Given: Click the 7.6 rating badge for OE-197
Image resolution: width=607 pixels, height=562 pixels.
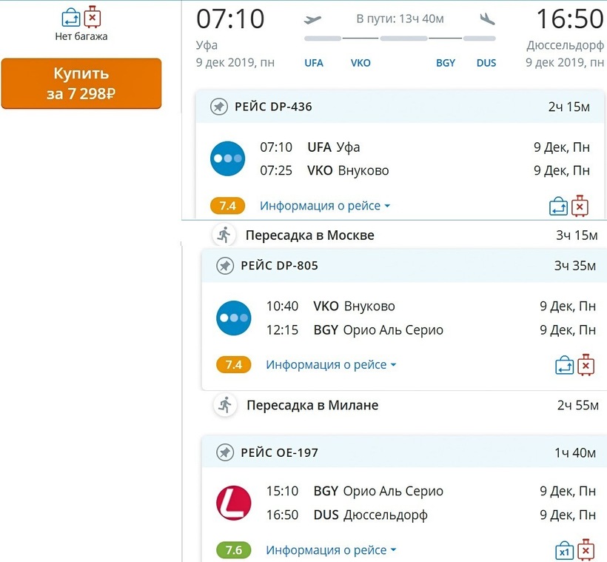Looking at the screenshot, I should tap(233, 550).
